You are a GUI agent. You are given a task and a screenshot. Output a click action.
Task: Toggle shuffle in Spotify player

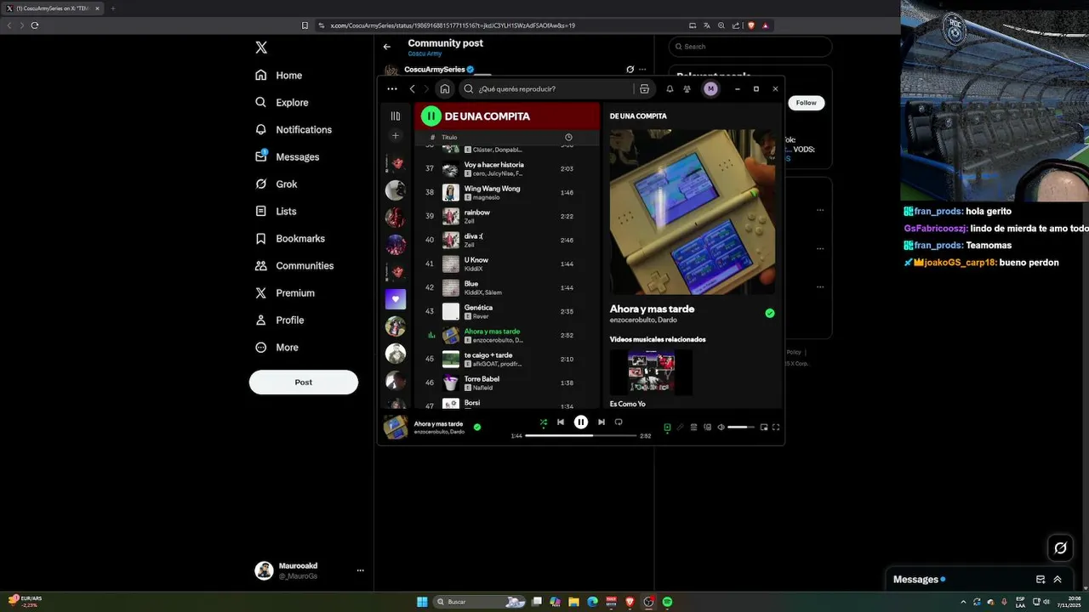pos(544,422)
